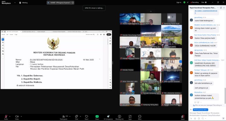Open the Participants panel icon
The height and width of the screenshot is (121, 226).
pyautogui.click(x=63, y=116)
